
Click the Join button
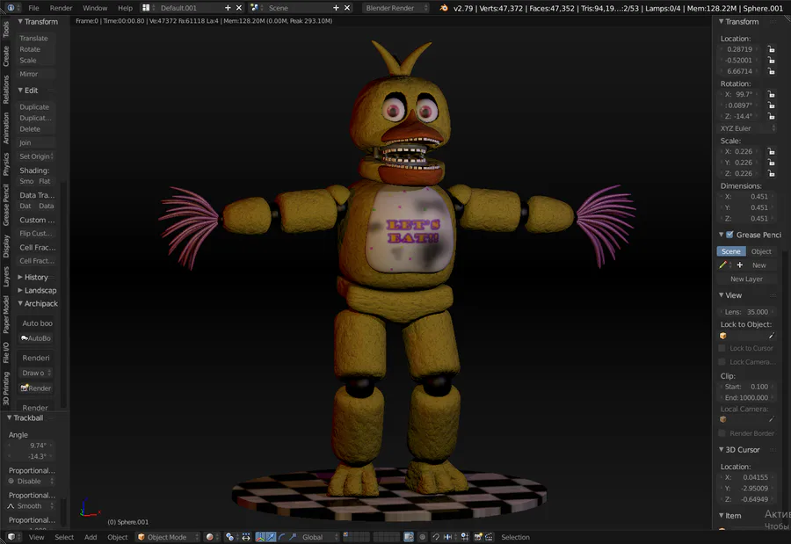coord(36,143)
